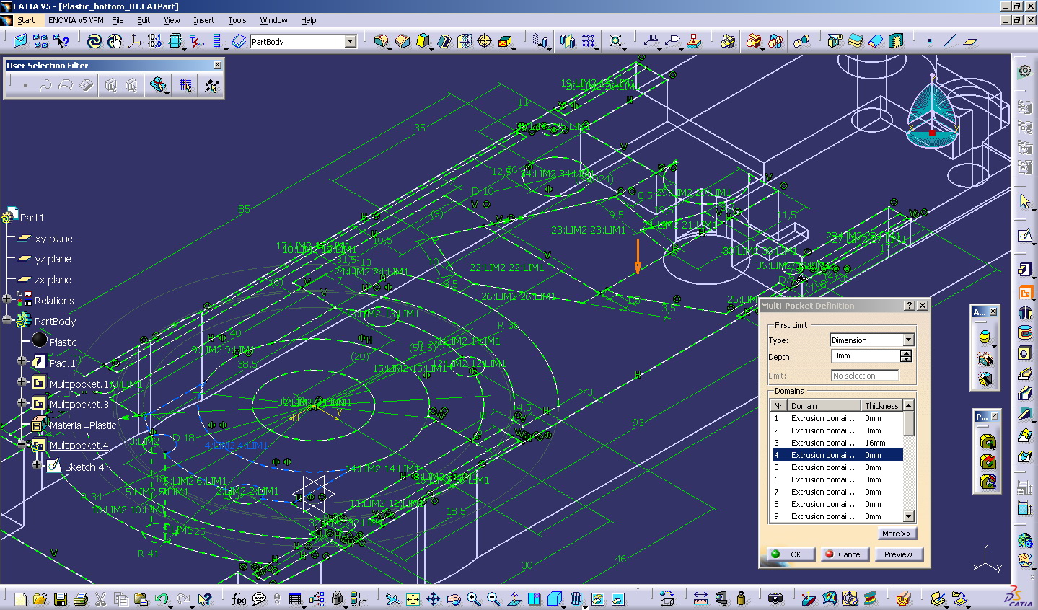
Task: Open the PartBody workbench combo box
Action: [x=349, y=41]
